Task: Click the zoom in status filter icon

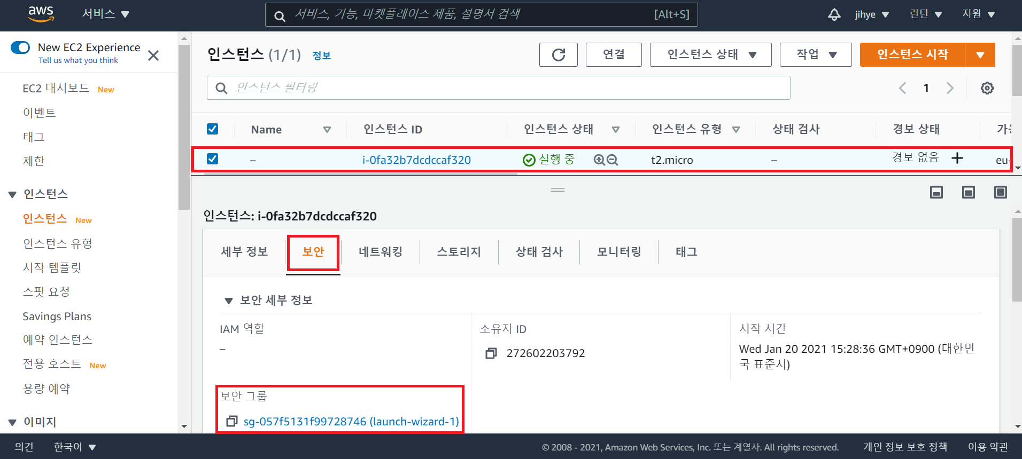Action: tap(599, 160)
